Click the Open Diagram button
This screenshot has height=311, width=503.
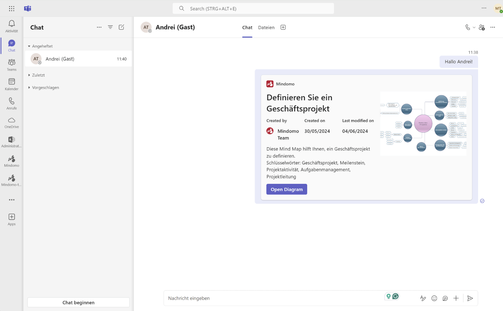[287, 189]
